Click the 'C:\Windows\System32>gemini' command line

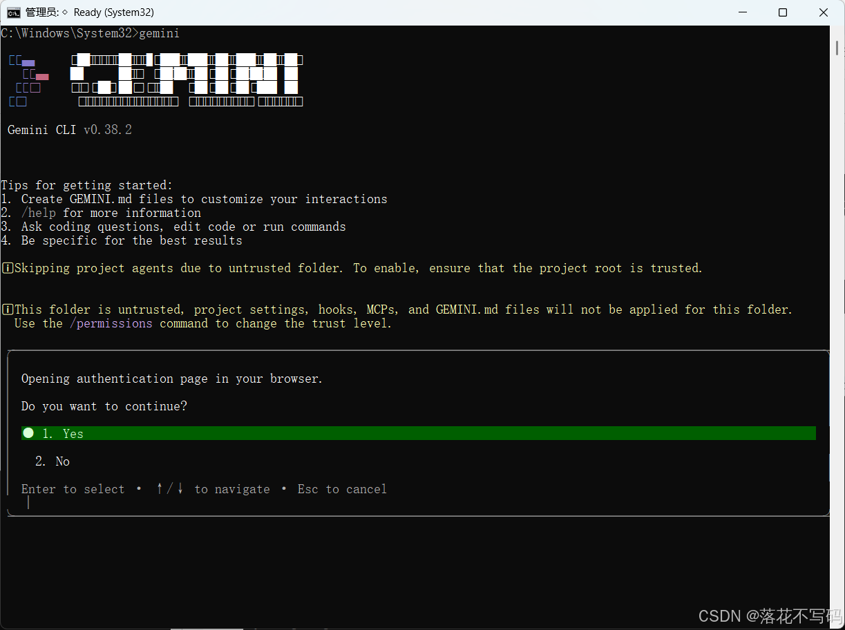point(91,33)
